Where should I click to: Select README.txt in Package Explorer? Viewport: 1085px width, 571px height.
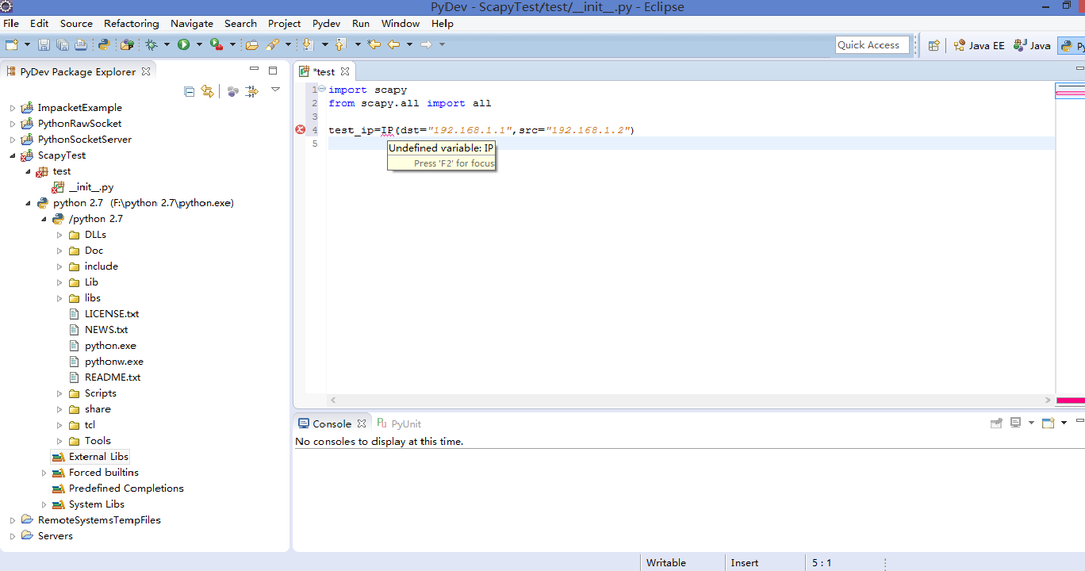(x=105, y=377)
